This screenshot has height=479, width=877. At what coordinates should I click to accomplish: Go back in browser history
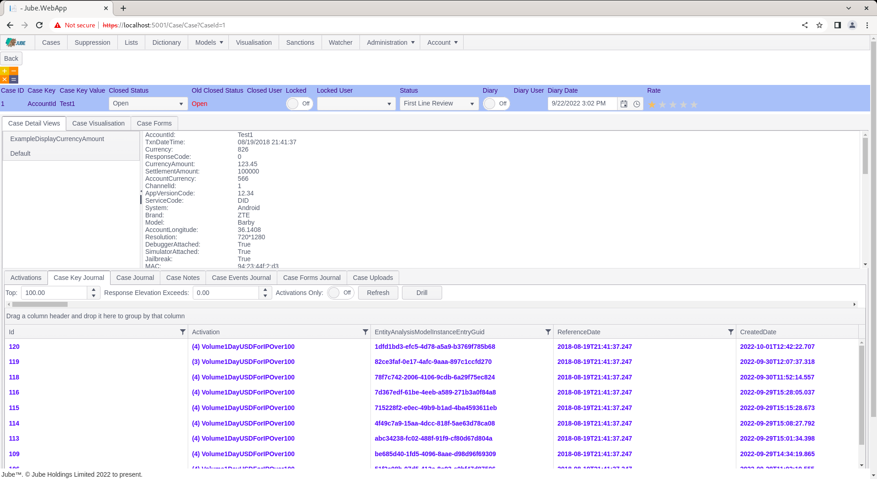(x=10, y=25)
